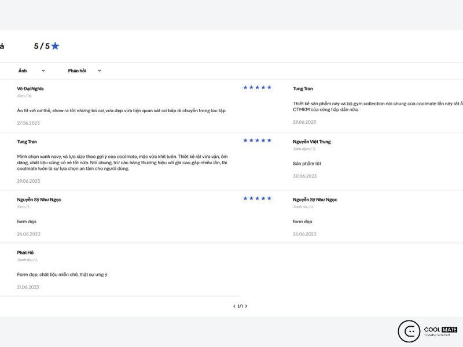Go to the previous review page arrow
Image resolution: width=463 pixels, height=347 pixels.
(x=234, y=307)
